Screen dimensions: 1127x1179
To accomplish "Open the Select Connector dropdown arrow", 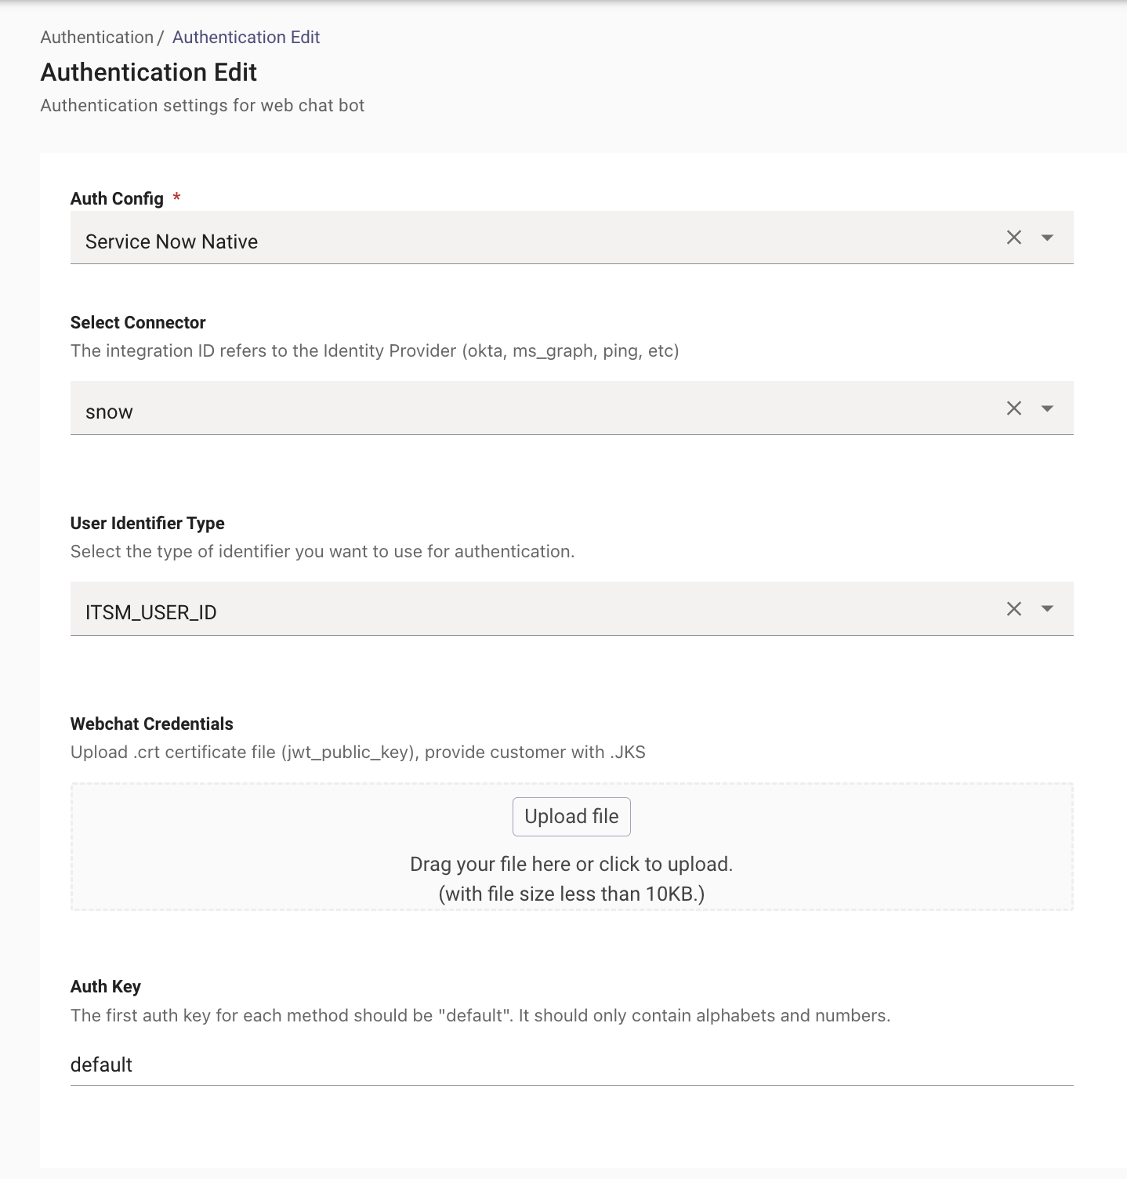I will pyautogui.click(x=1047, y=408).
